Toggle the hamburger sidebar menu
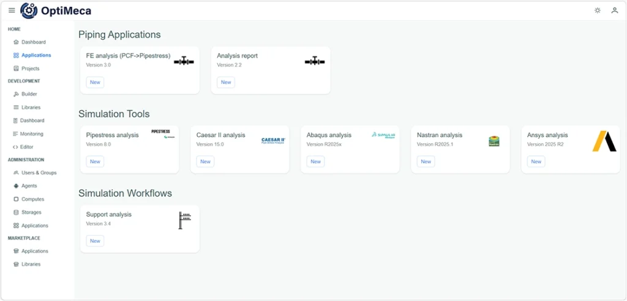This screenshot has width=627, height=301. coord(12,10)
